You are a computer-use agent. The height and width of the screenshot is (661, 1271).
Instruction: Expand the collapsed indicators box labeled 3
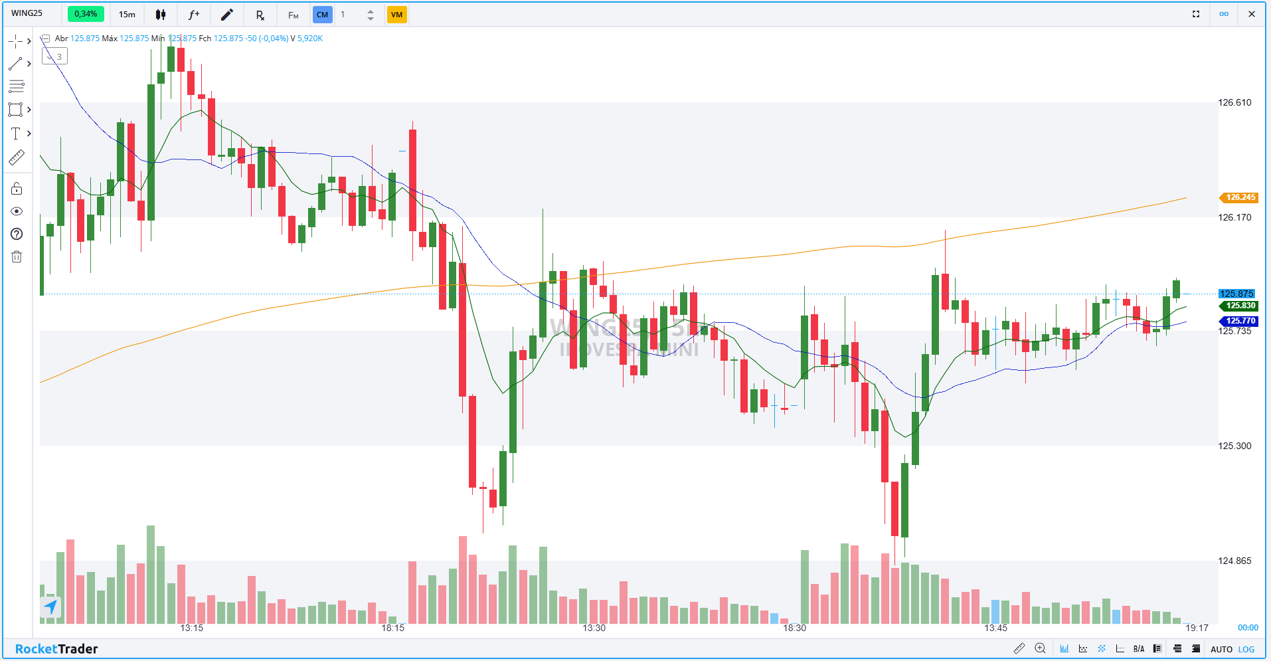[55, 56]
